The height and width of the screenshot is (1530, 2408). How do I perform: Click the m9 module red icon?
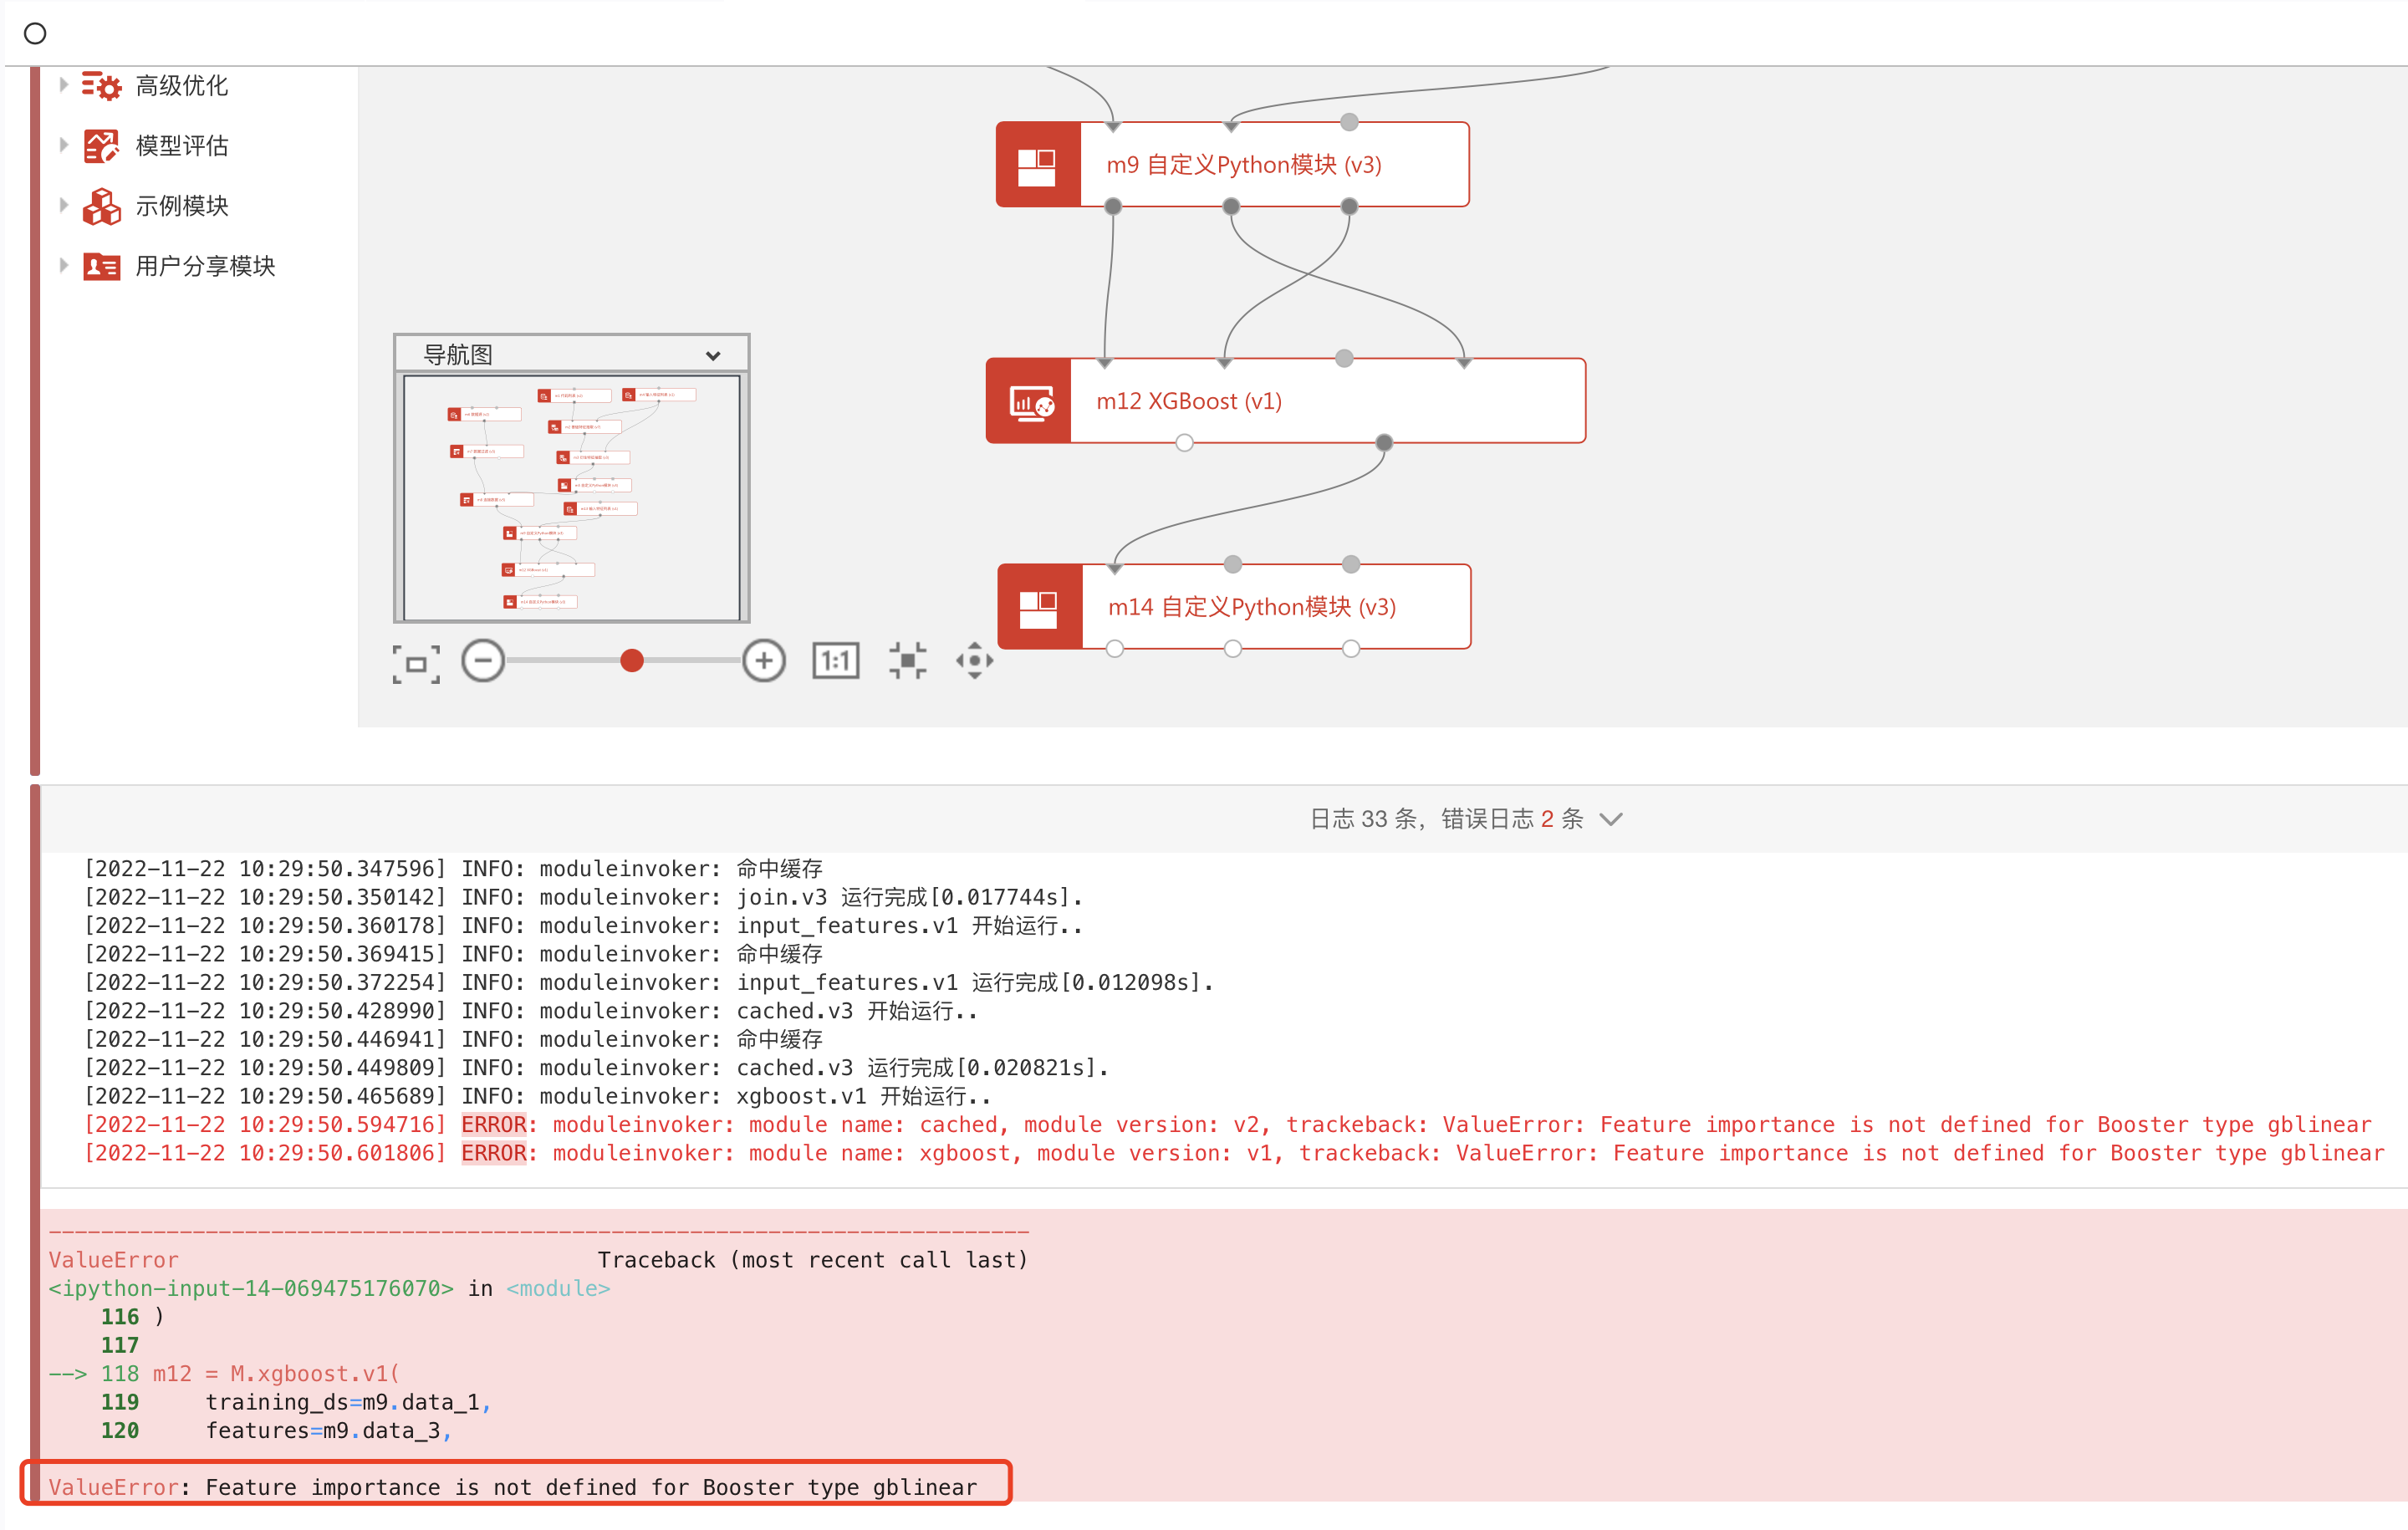1038,165
